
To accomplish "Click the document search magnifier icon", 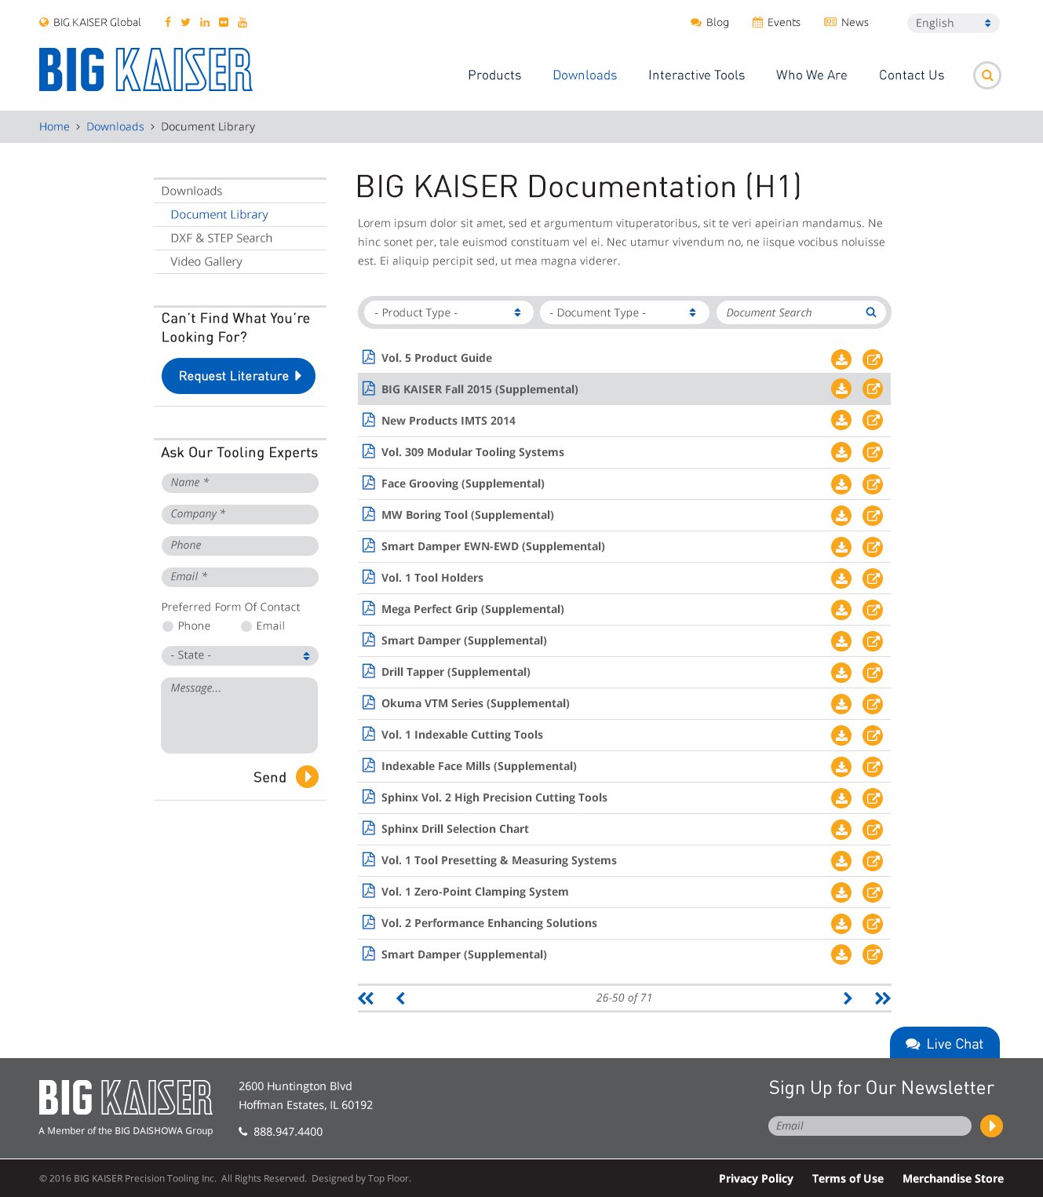I will coord(870,312).
